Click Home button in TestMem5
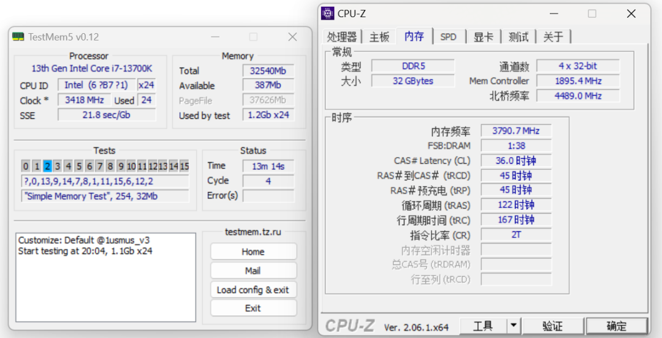The image size is (662, 338). tap(253, 252)
